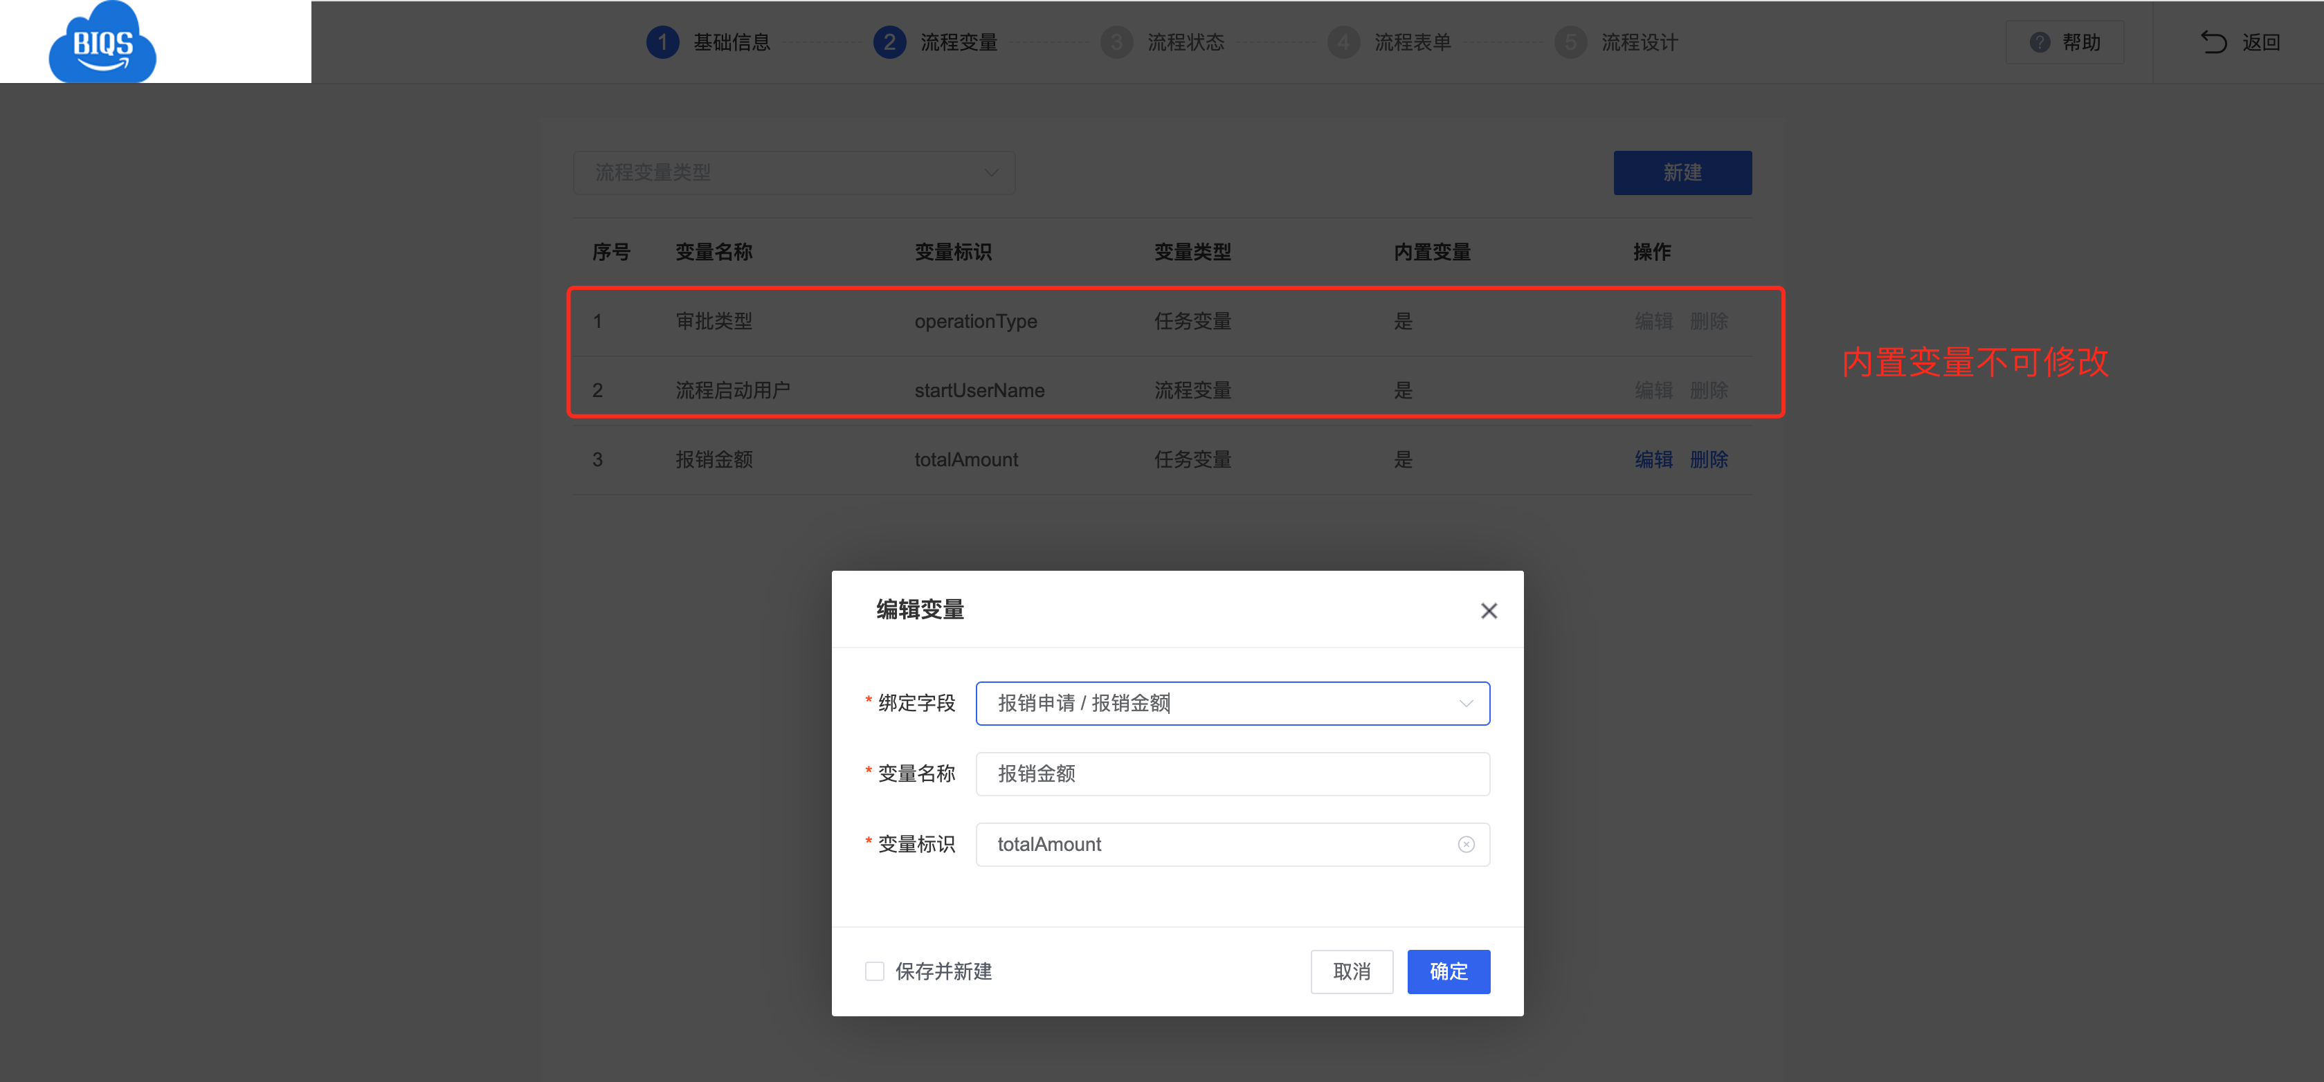Click step 5 circle for 流程设计
The width and height of the screenshot is (2324, 1082).
click(1571, 42)
